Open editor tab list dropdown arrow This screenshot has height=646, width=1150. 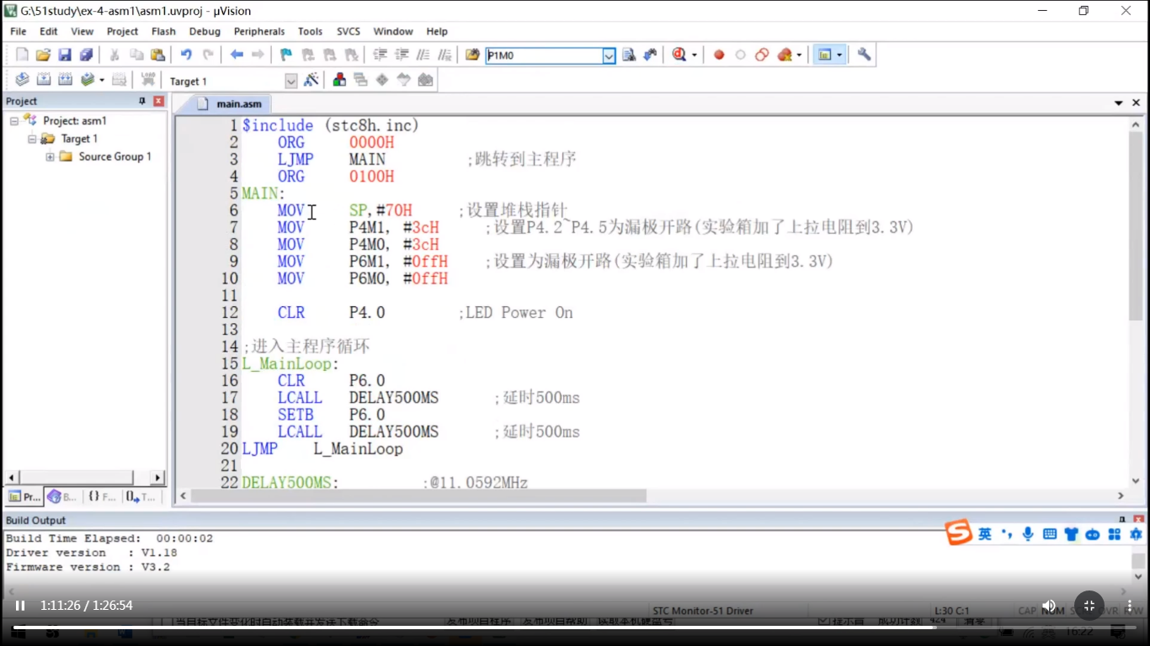tap(1119, 103)
